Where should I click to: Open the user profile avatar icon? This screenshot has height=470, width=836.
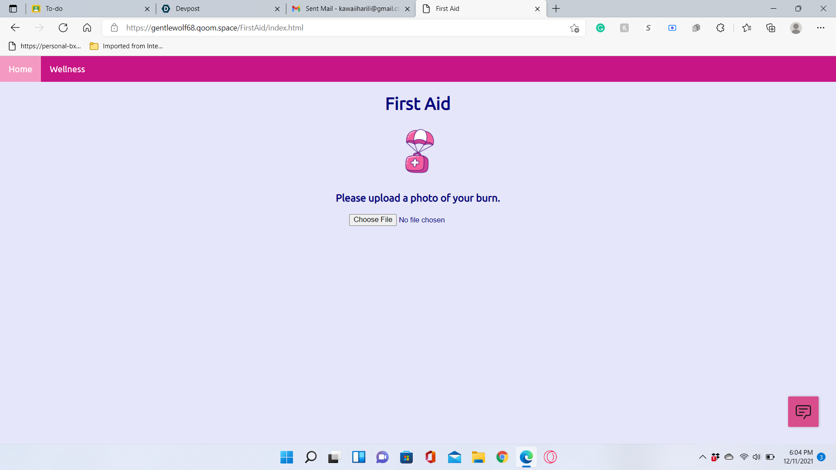tap(796, 28)
